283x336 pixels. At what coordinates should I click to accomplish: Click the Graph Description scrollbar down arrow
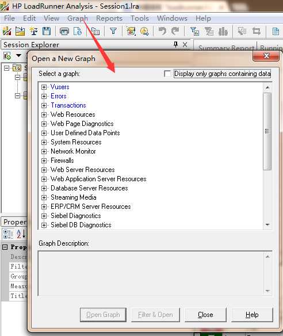click(267, 291)
